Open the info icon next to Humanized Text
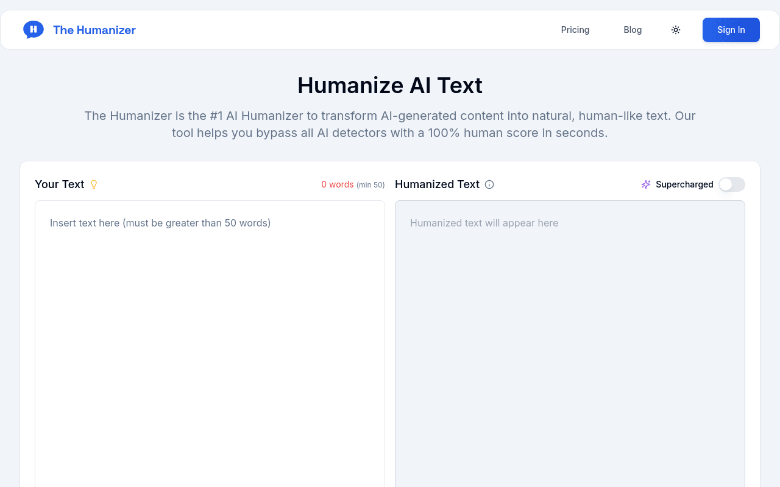The height and width of the screenshot is (487, 780). tap(489, 184)
